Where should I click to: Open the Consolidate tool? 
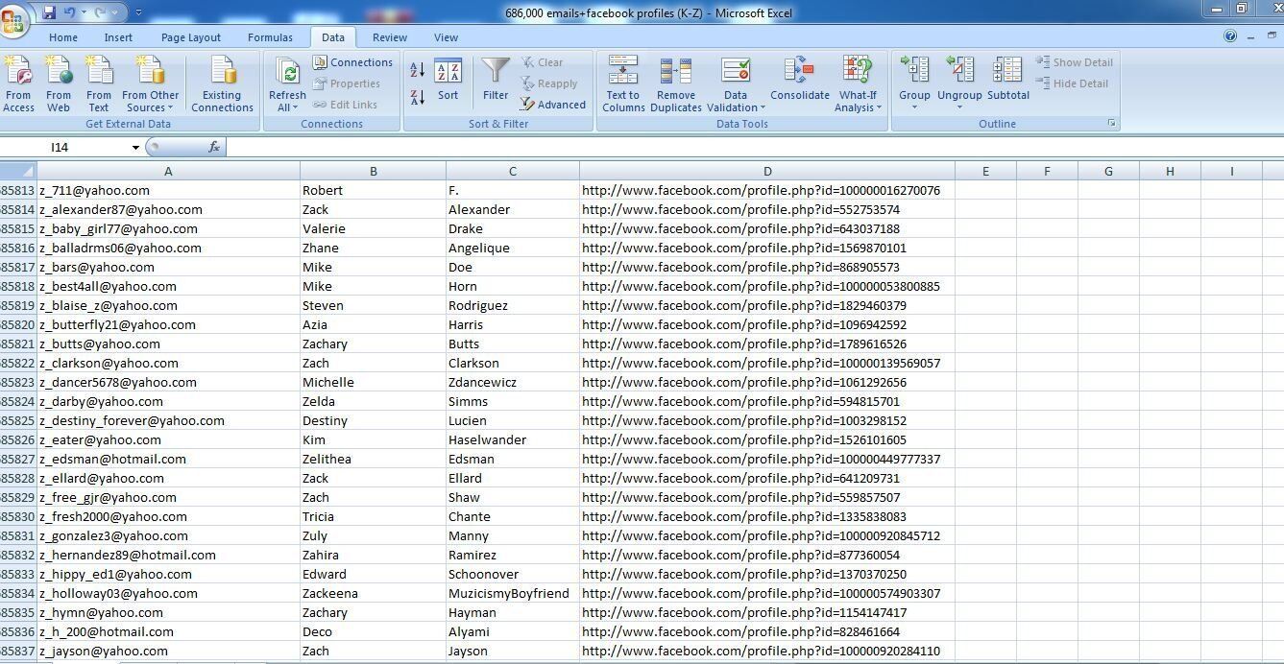coord(800,80)
